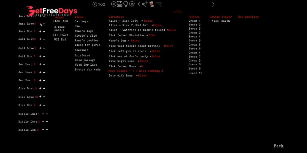Add money with +100

point(56,21)
